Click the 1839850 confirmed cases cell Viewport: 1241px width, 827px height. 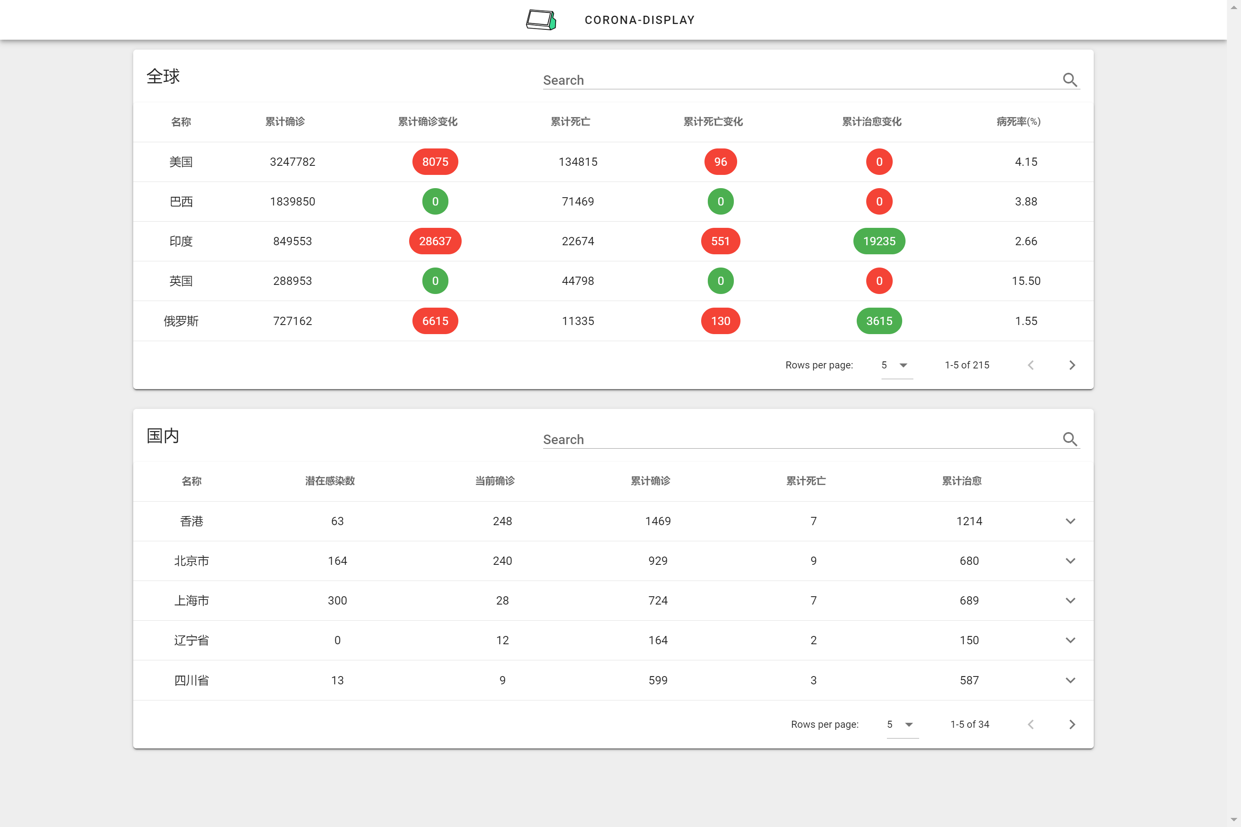pos(292,201)
